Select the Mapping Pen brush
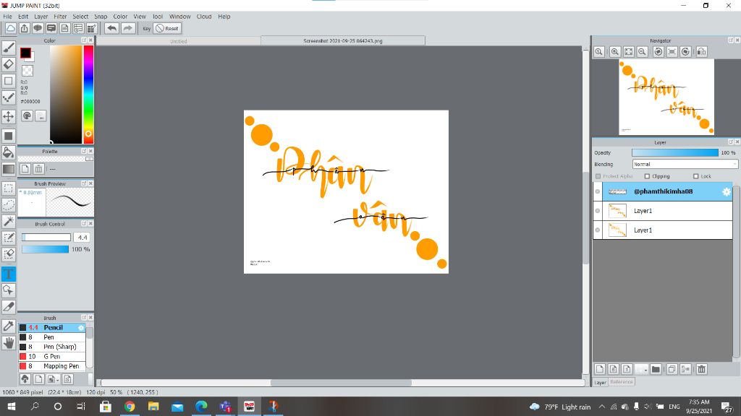Image resolution: width=741 pixels, height=416 pixels. point(52,366)
